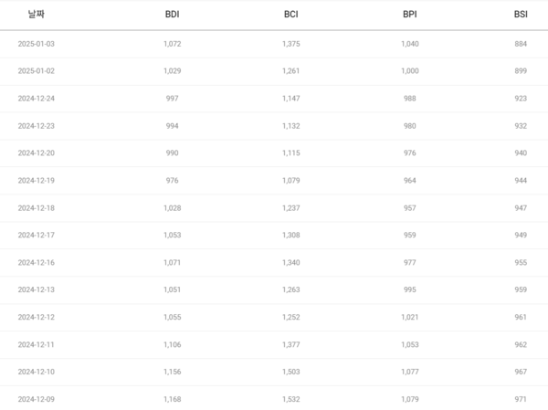Click BSI value 923
Screen dimensions: 548x410
[521, 99]
